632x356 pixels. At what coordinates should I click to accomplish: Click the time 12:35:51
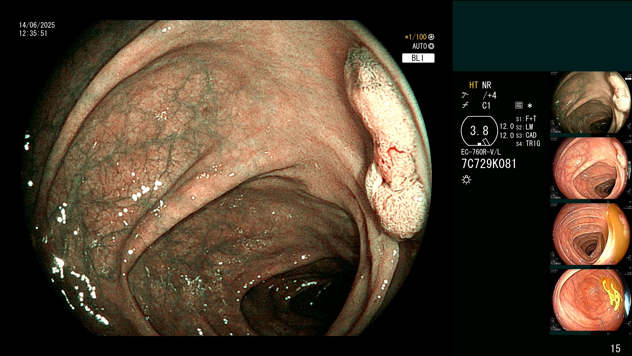click(33, 33)
